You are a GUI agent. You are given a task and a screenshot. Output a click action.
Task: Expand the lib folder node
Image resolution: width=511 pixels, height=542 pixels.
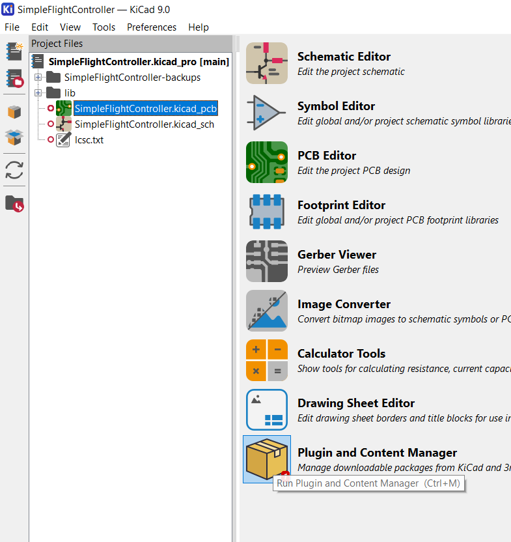(38, 93)
